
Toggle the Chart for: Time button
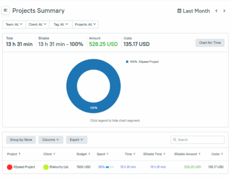pos(210,43)
